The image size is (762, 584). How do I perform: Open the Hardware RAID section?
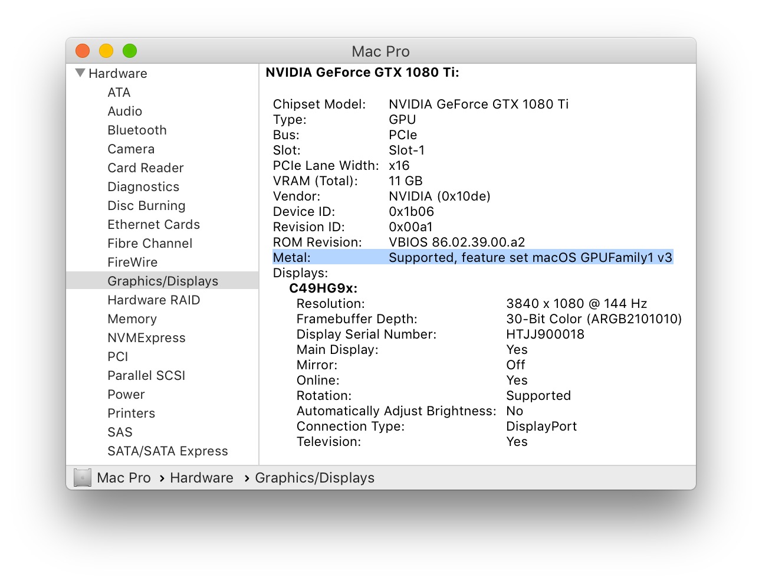click(153, 300)
